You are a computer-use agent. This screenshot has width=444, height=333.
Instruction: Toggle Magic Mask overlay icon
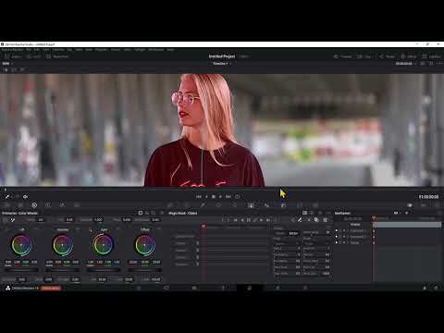316,220
